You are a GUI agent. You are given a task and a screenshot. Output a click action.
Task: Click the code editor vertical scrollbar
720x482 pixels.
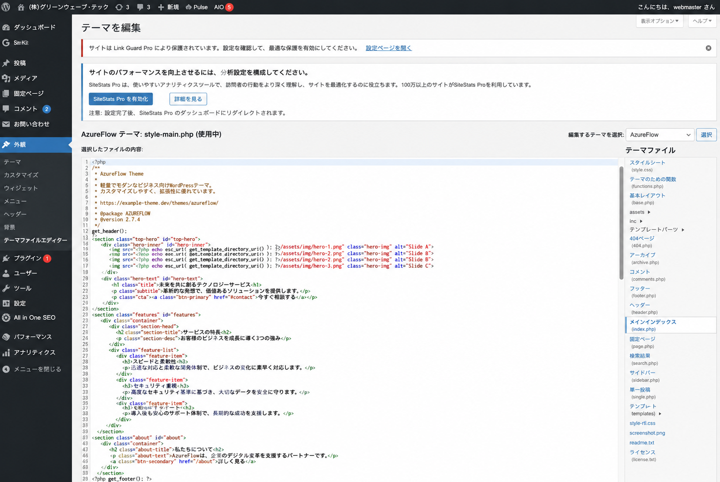tap(621, 223)
